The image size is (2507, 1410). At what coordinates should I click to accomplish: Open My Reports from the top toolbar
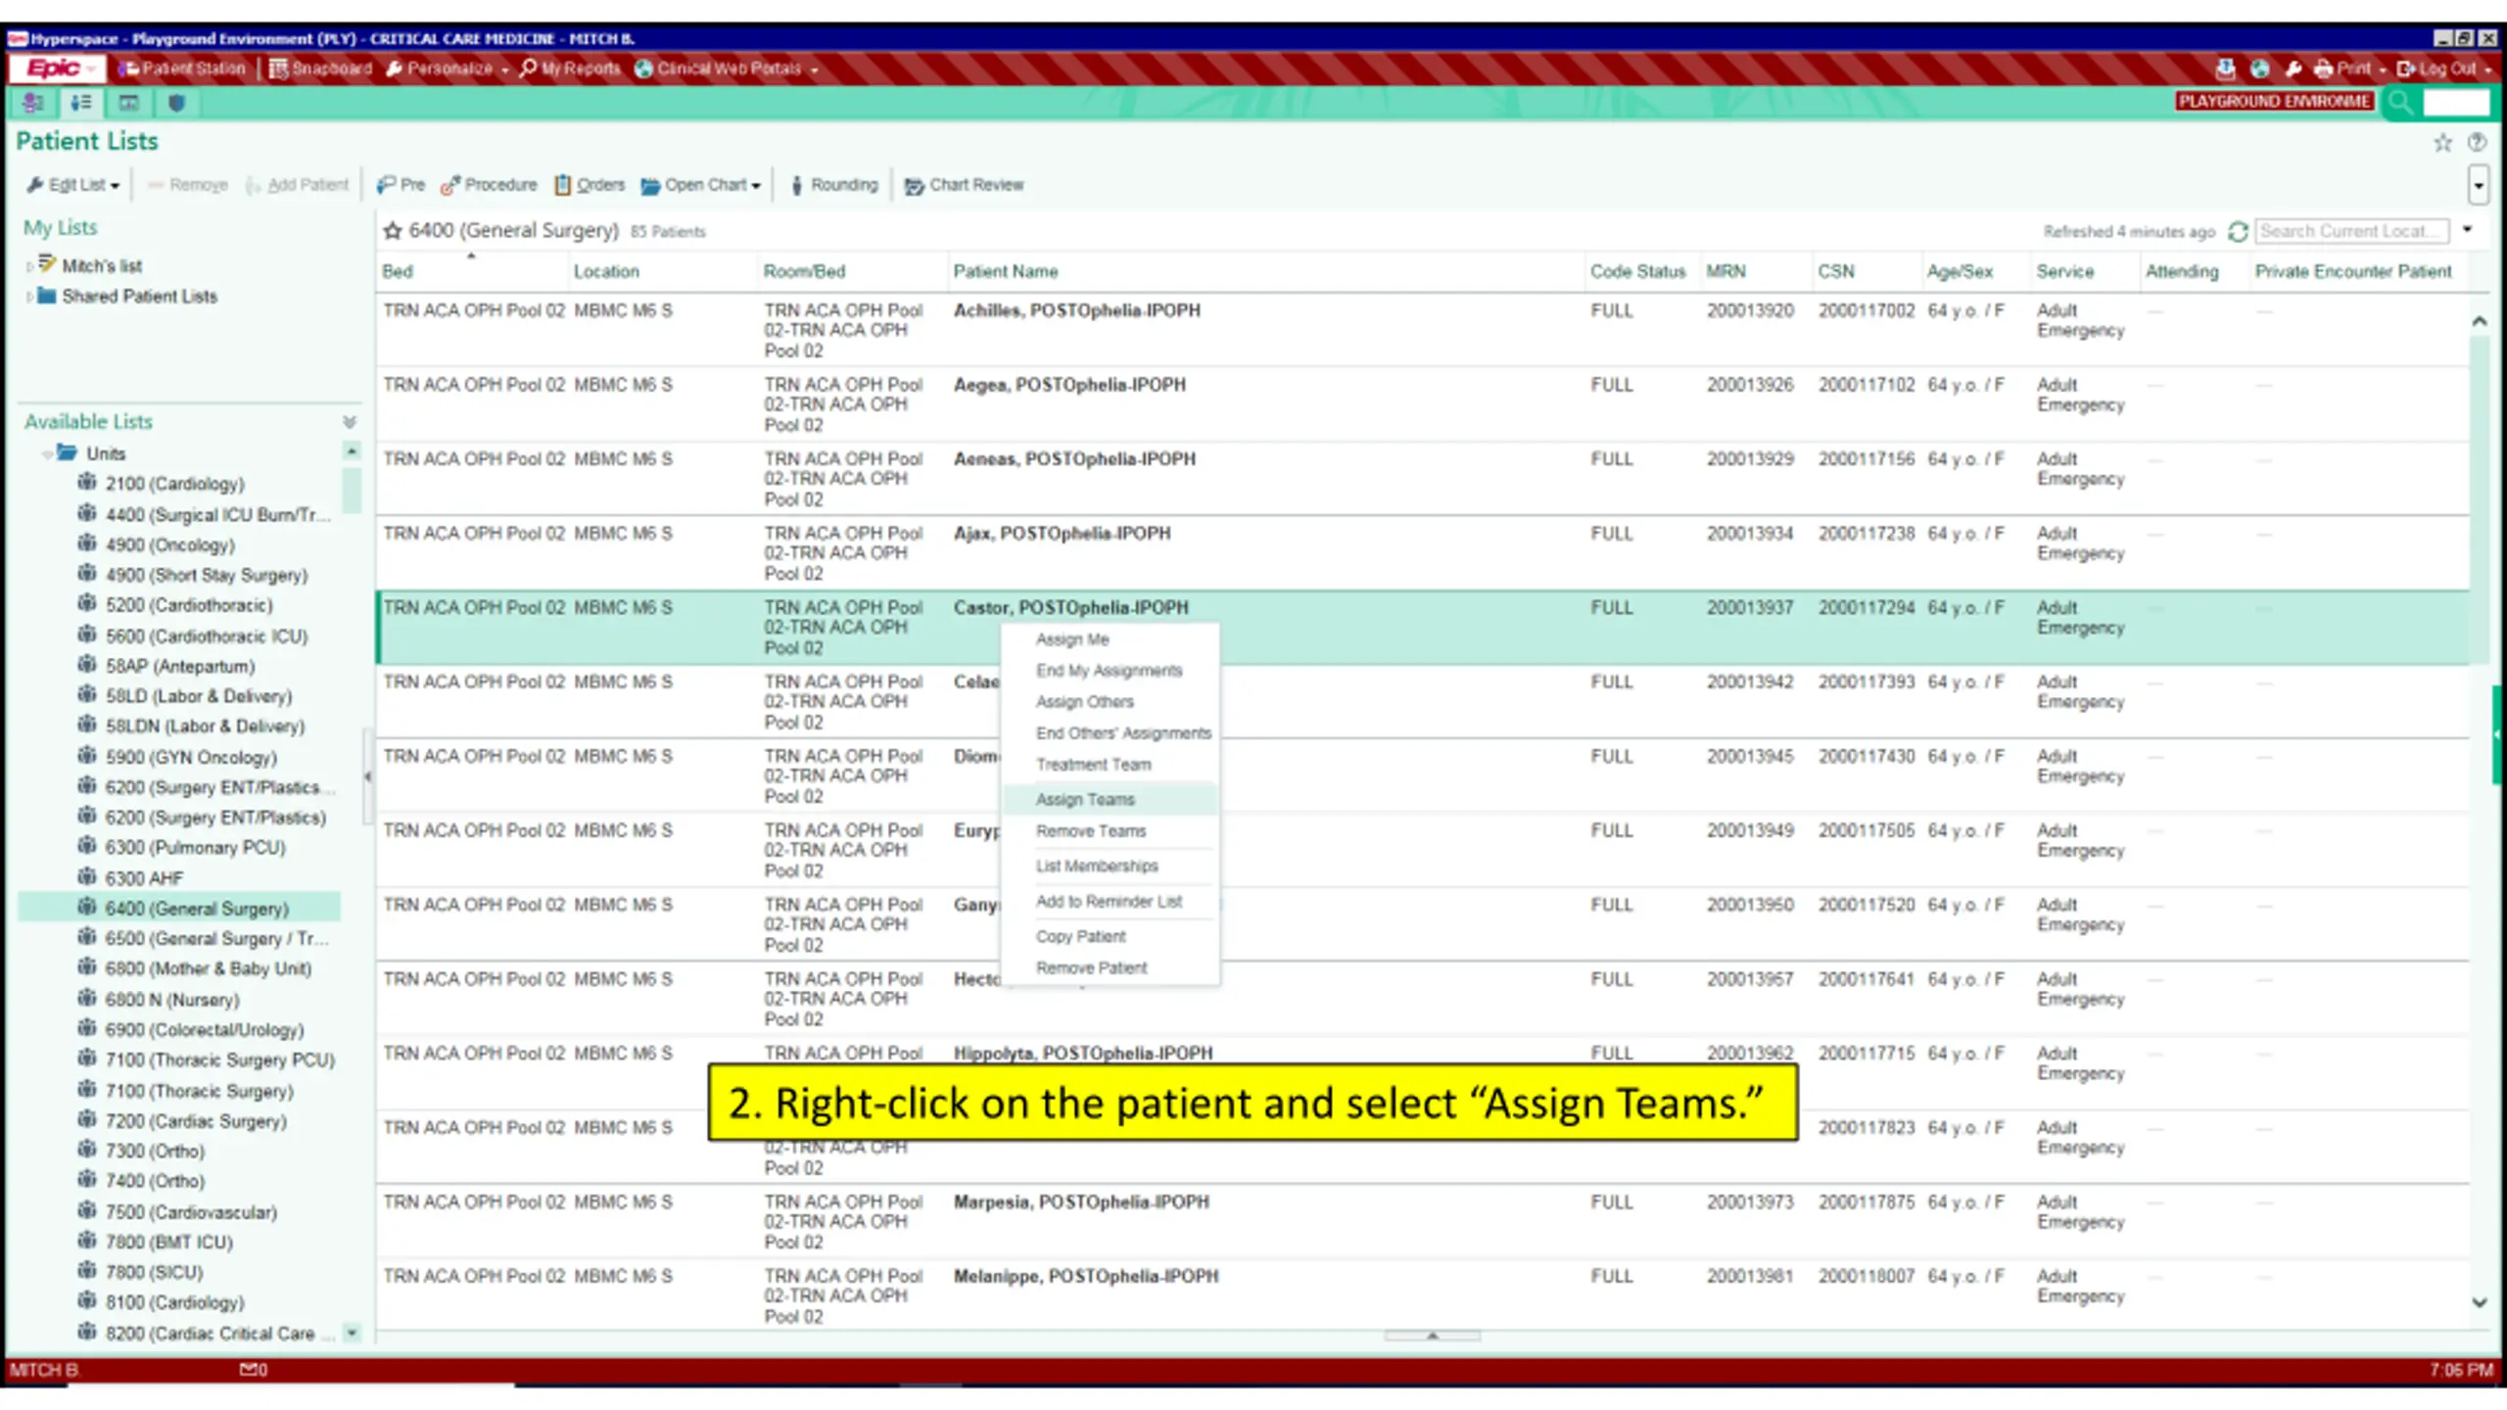tap(570, 69)
